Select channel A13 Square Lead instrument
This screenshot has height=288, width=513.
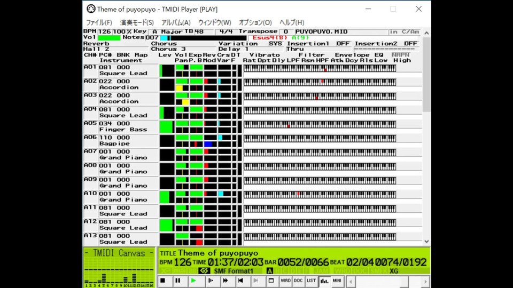[x=123, y=242]
